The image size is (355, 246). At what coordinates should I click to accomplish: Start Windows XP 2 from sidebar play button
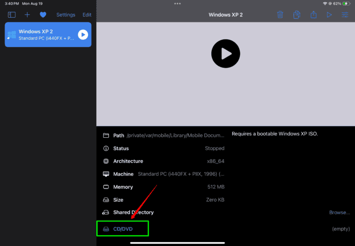(83, 35)
